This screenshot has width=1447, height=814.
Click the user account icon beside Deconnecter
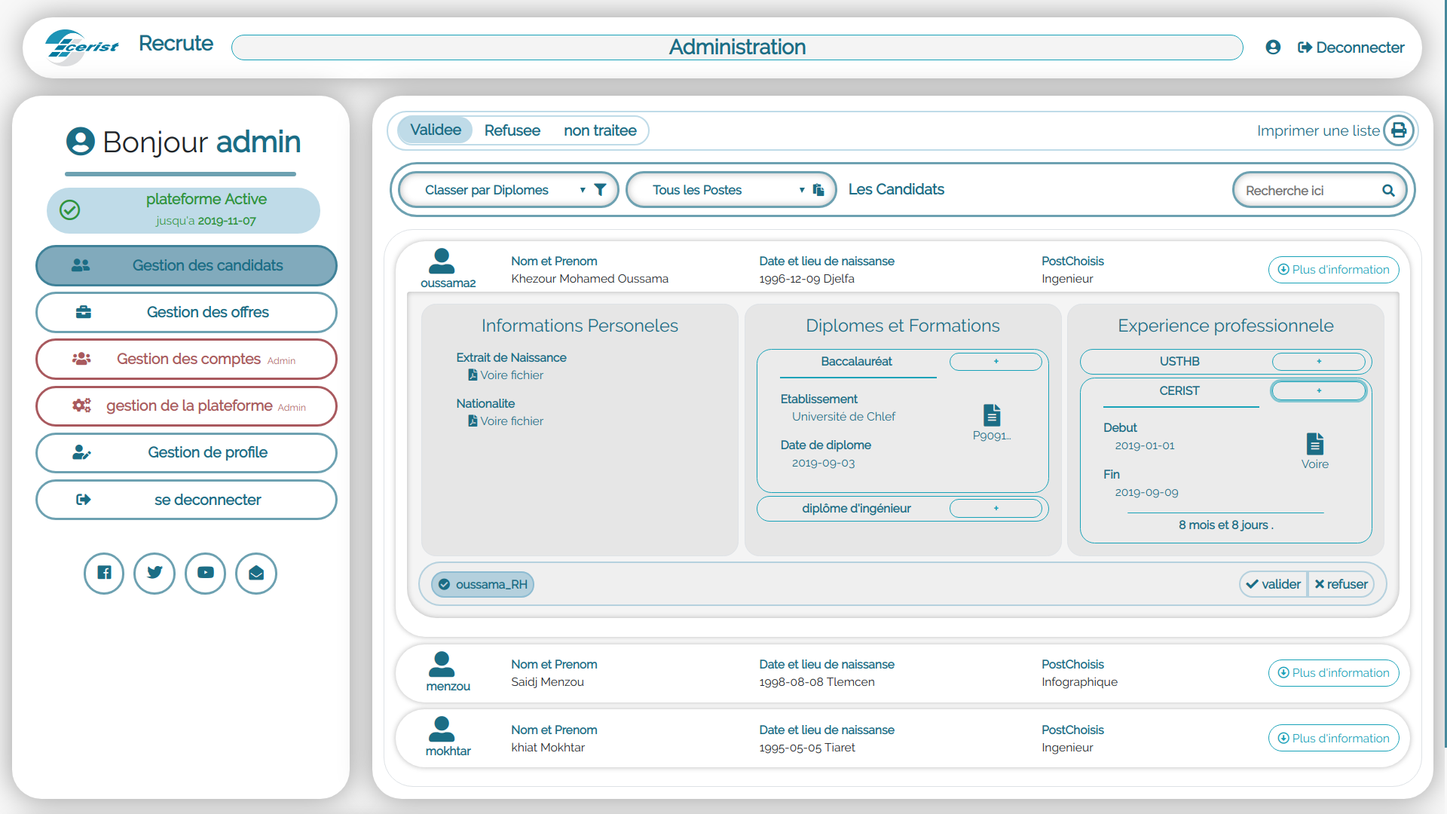point(1273,47)
